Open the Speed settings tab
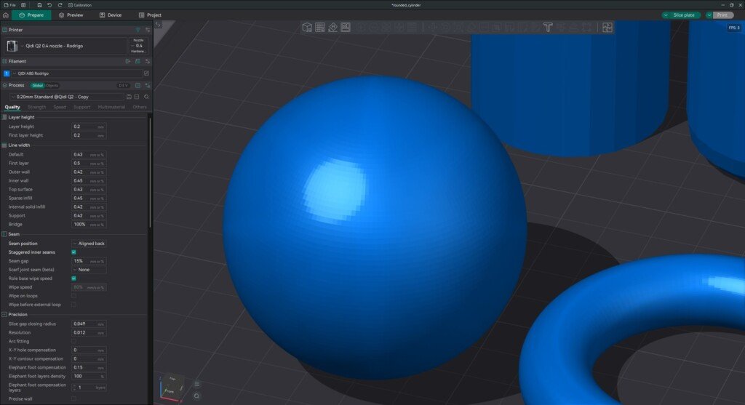Image resolution: width=745 pixels, height=405 pixels. (x=60, y=108)
